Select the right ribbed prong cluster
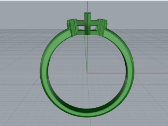 (x=102, y=27)
